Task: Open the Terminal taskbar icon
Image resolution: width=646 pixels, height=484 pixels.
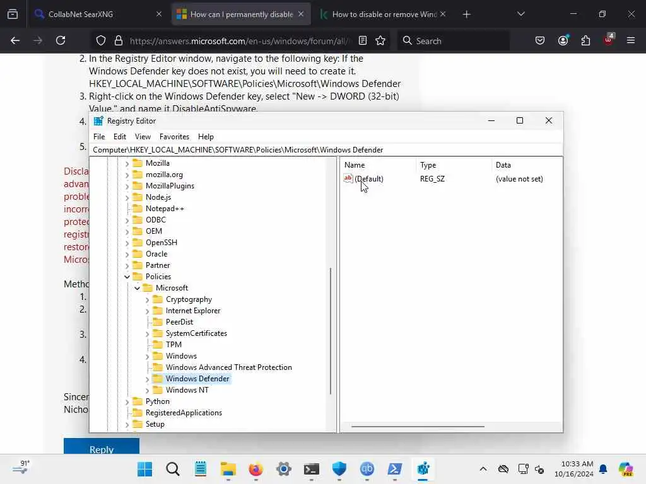Action: (312, 469)
